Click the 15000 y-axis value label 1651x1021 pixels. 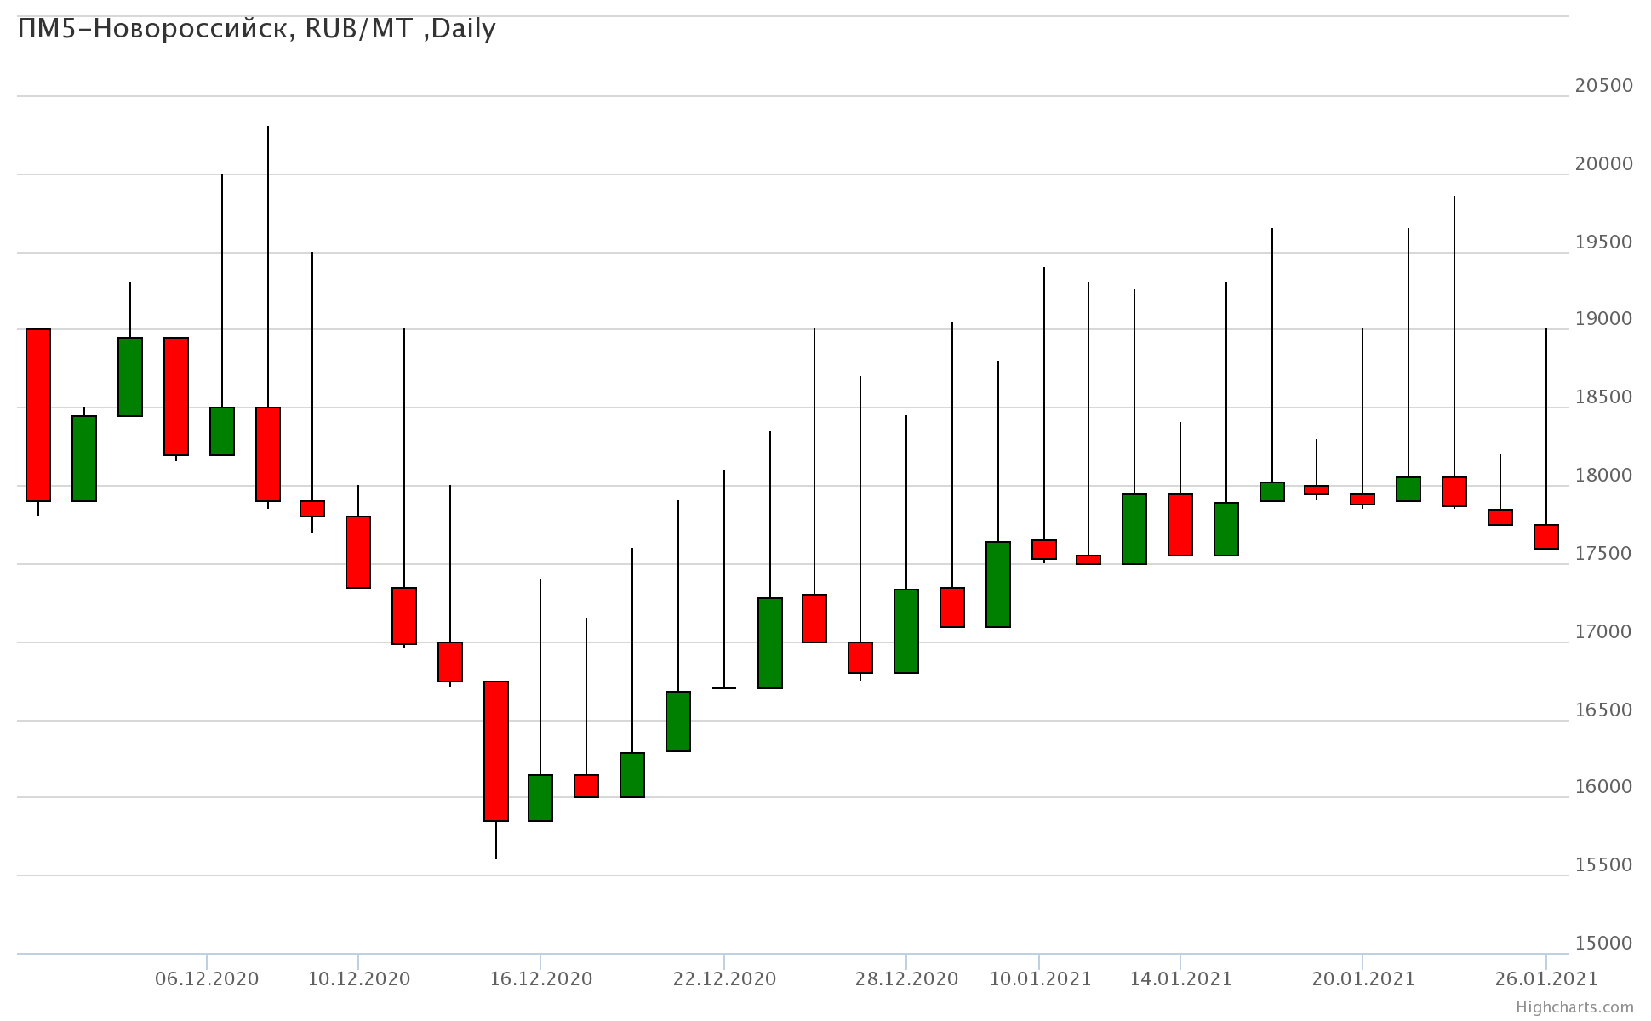(x=1603, y=943)
